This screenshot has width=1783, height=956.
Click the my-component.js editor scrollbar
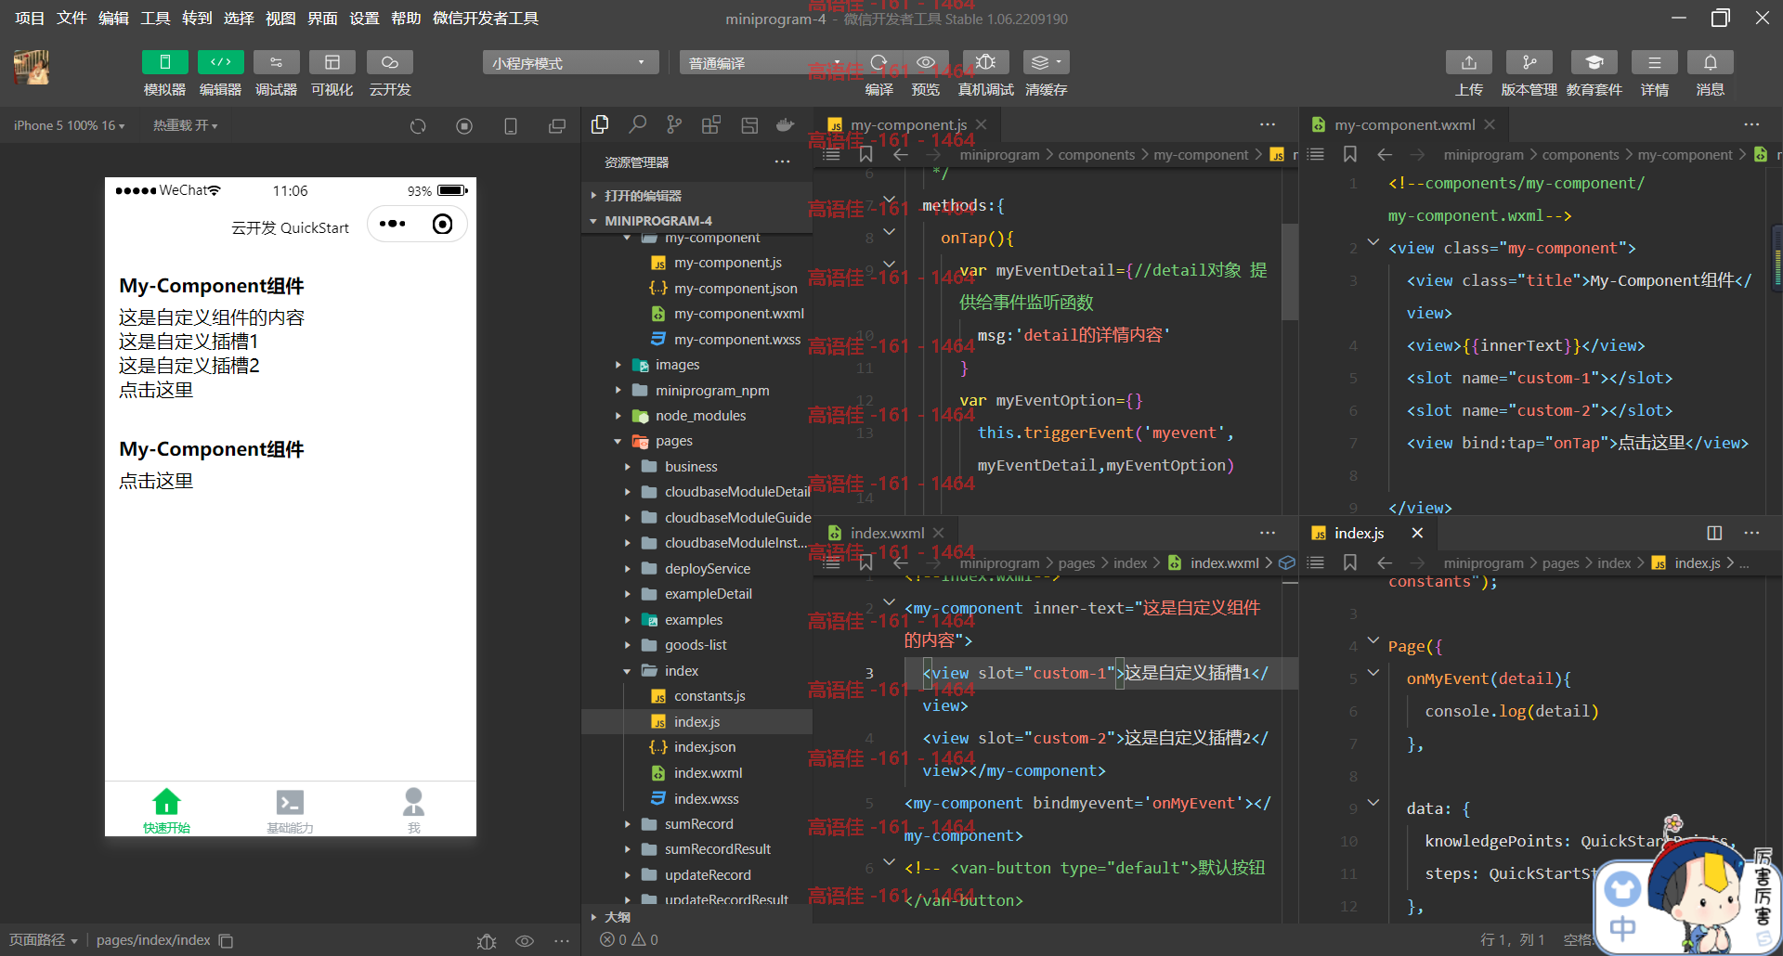pyautogui.click(x=1289, y=271)
